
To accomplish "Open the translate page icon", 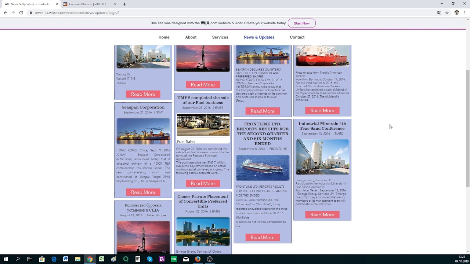I will 439,12.
